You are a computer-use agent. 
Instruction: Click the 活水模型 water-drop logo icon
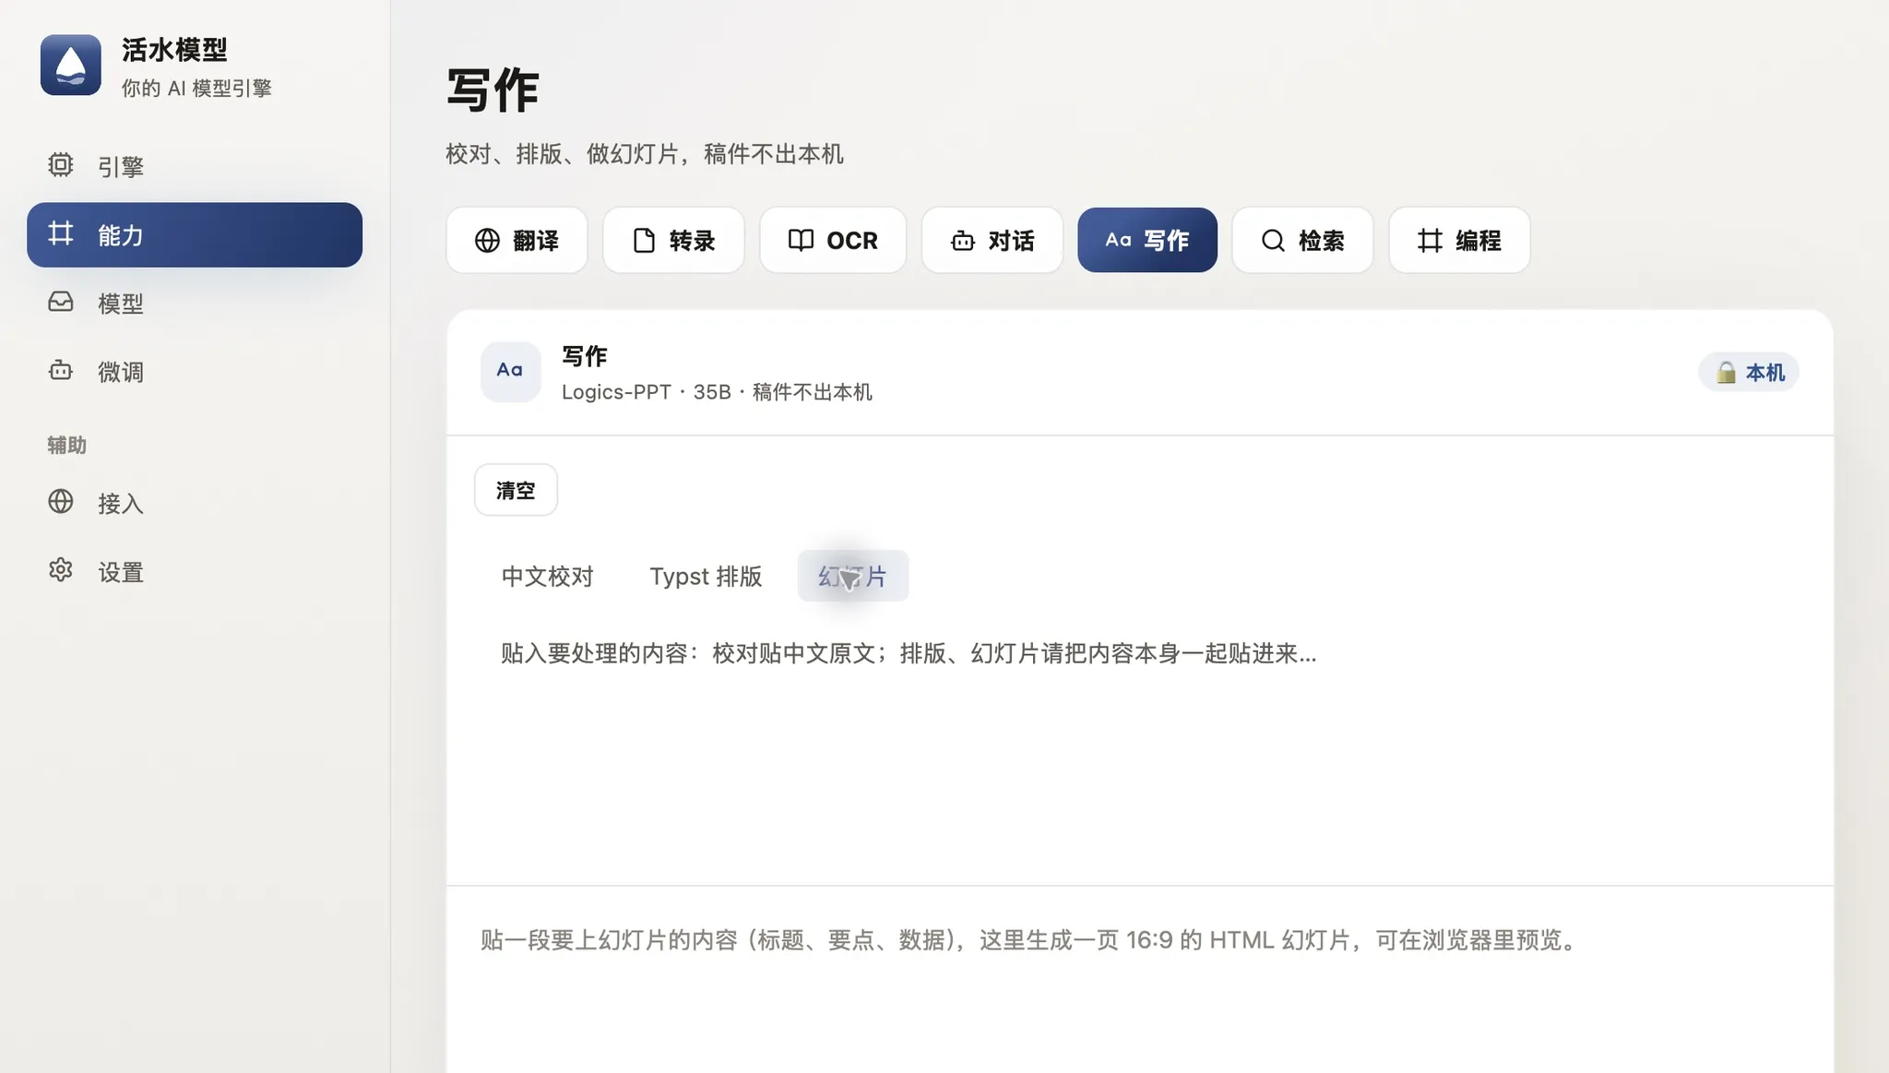pos(71,65)
